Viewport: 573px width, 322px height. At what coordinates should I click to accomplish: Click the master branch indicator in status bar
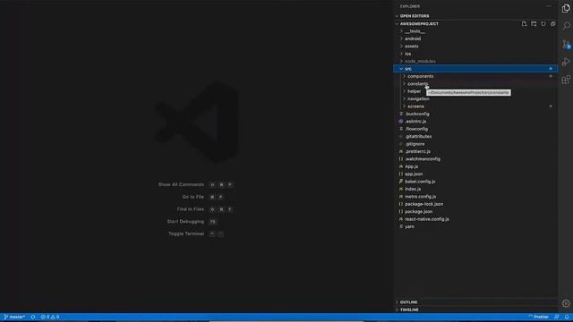click(14, 317)
